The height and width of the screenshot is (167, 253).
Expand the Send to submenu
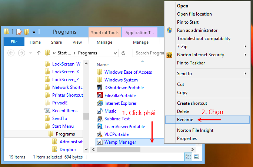point(207,74)
